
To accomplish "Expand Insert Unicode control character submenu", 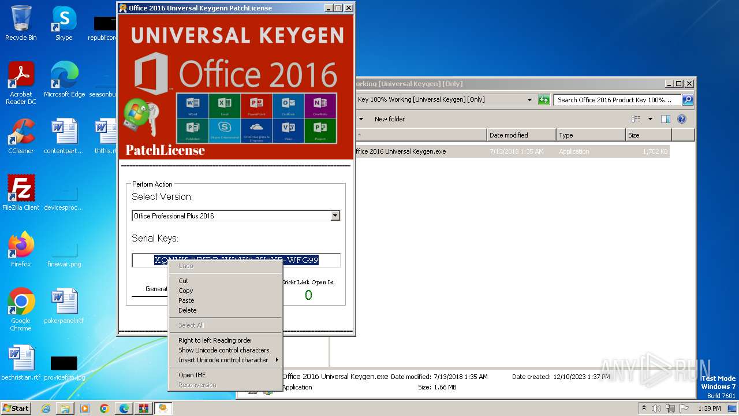I will [225, 360].
